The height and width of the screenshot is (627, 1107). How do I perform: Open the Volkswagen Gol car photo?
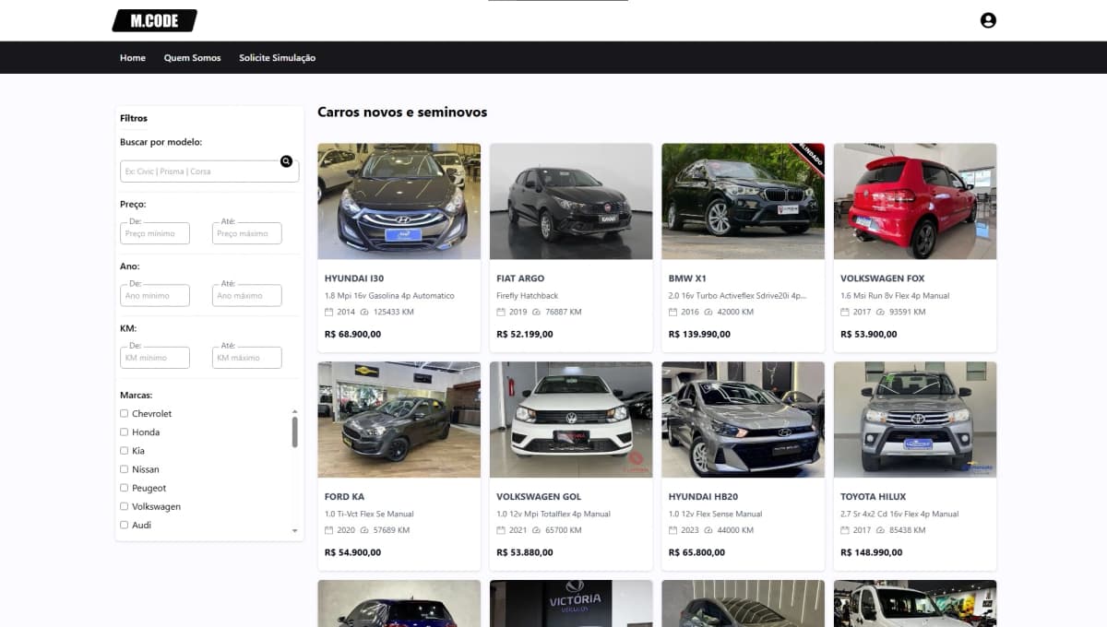coord(571,420)
